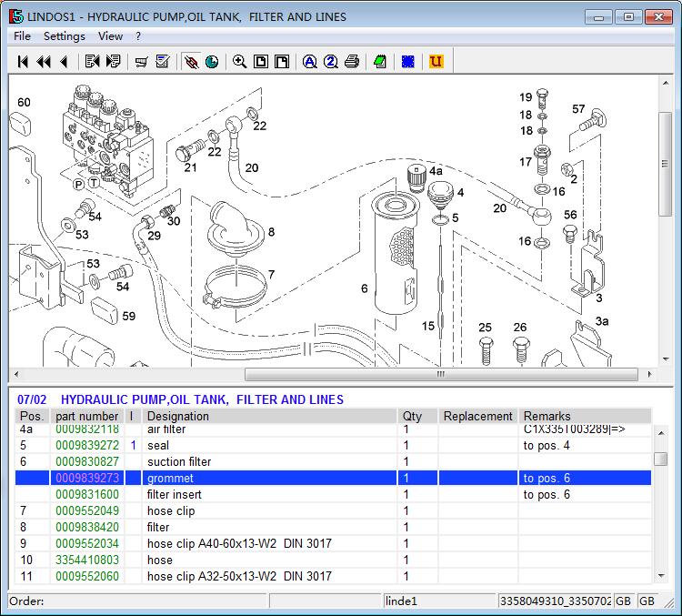Image resolution: width=682 pixels, height=616 pixels.
Task: Click the info marker '1' in seal row
Action: click(x=133, y=445)
